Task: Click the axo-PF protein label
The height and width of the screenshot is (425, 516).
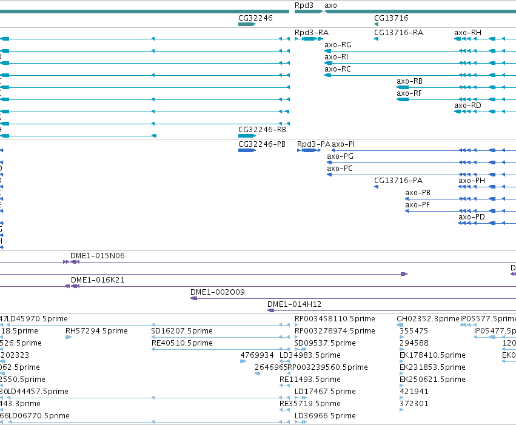Action: click(x=417, y=205)
